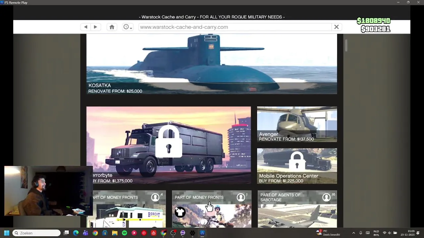424x238 pixels.
Task: Click the $1808940 cash balance
Action: pyautogui.click(x=374, y=21)
